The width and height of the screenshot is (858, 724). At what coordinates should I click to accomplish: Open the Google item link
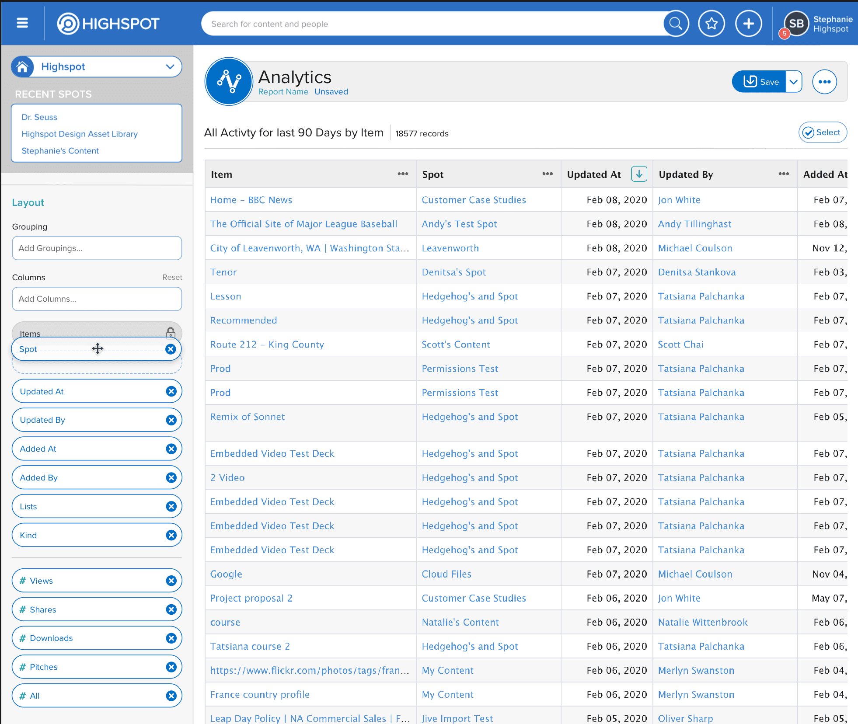coord(226,574)
